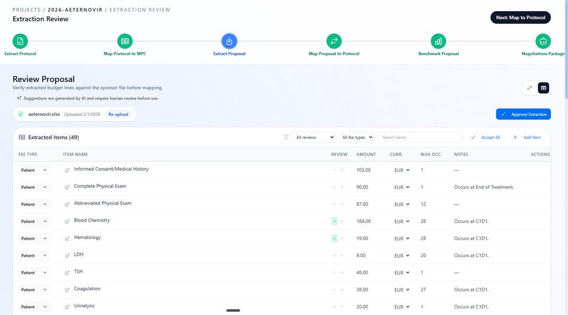The height and width of the screenshot is (315, 568).
Task: Click the page vertical scrollbar
Action: (x=566, y=49)
